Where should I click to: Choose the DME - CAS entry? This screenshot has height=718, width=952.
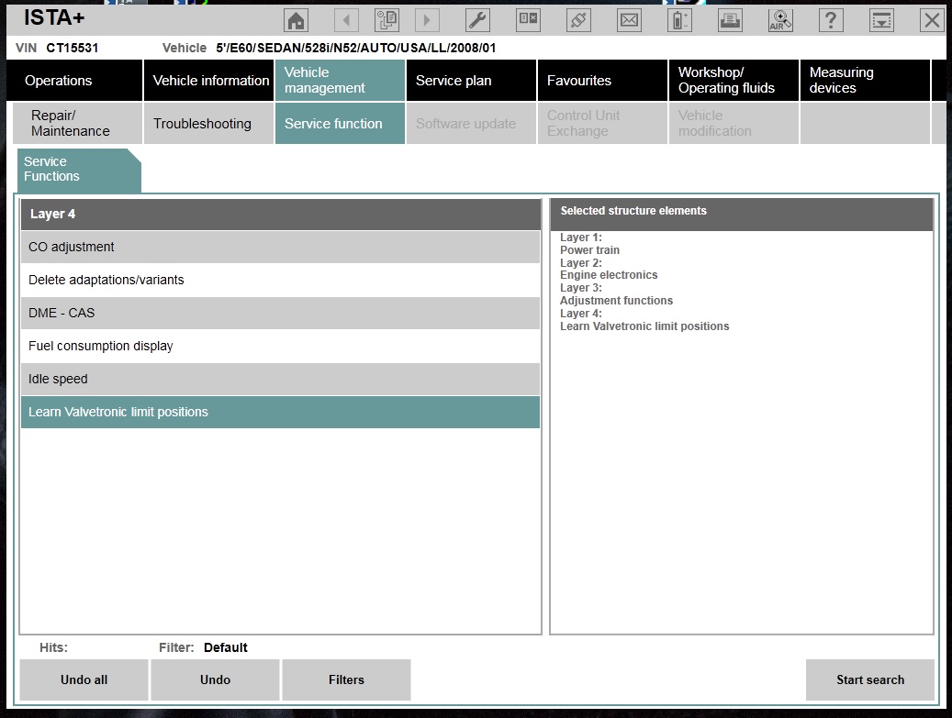(280, 313)
